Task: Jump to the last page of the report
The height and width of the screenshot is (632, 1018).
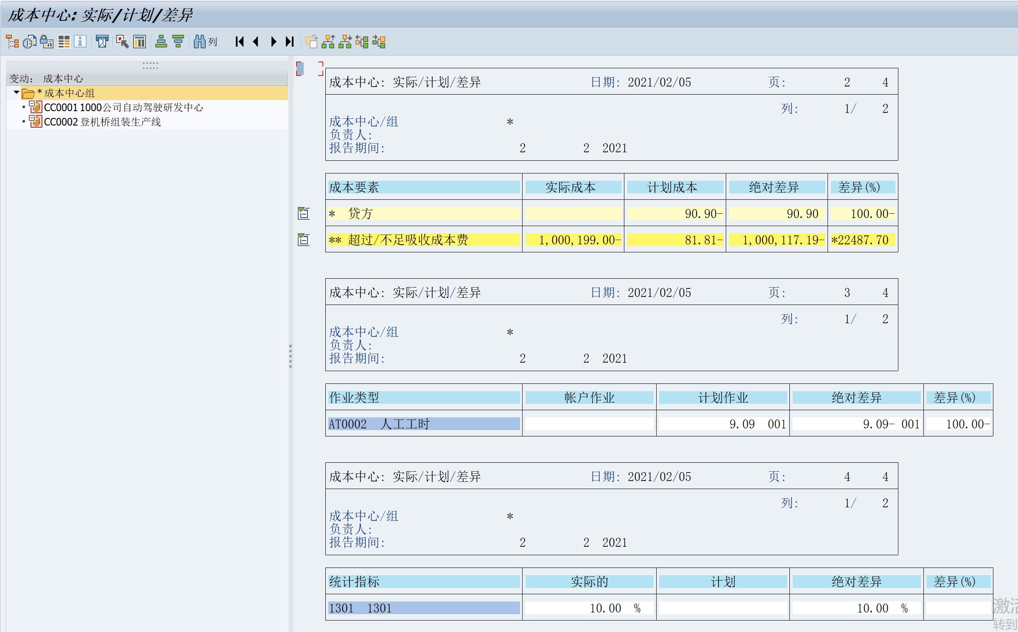Action: 289,42
